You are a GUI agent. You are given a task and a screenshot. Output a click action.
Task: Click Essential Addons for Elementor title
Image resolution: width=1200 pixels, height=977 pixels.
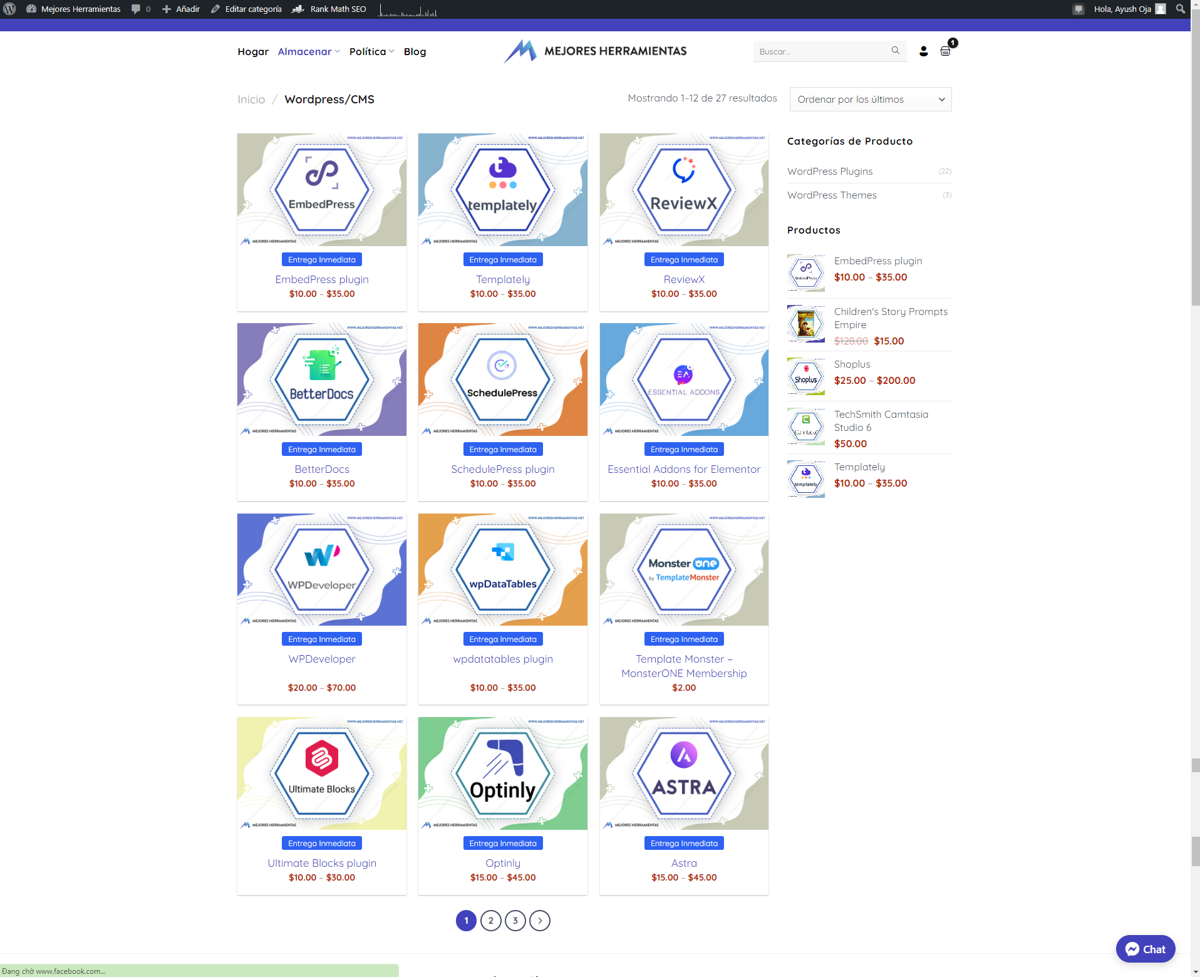[x=684, y=469]
